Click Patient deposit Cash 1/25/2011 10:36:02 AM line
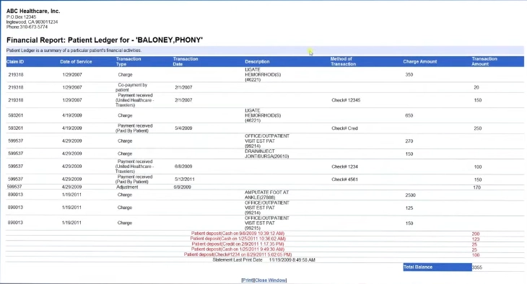Viewport: 527px width, 284px height. click(238, 239)
